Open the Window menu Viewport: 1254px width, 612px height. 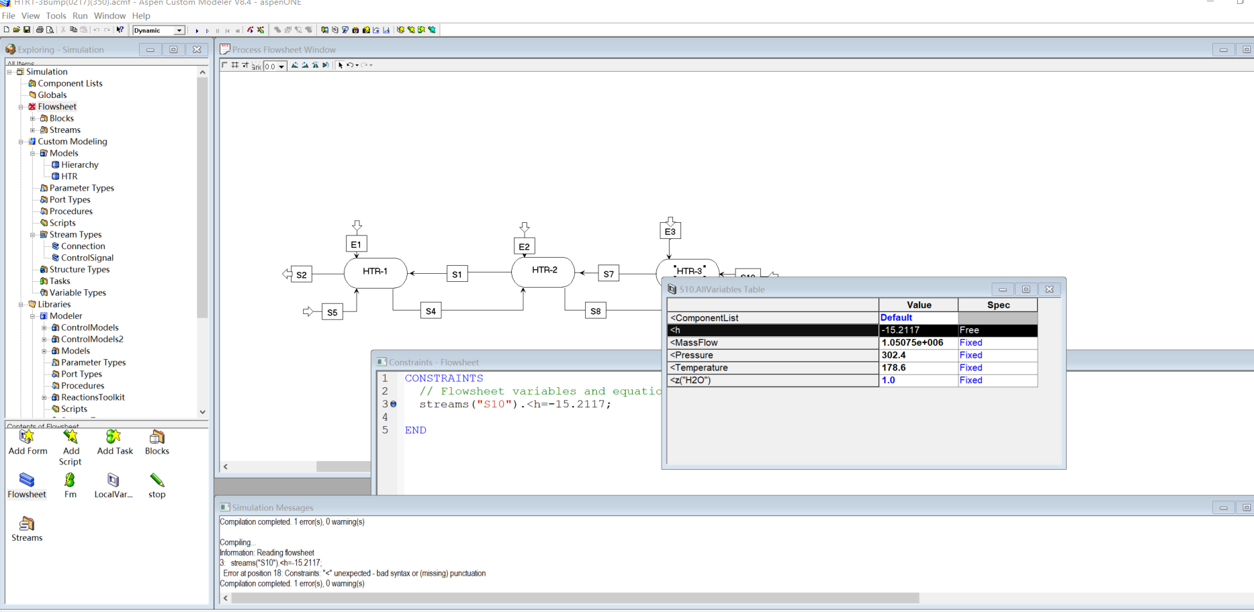coord(109,15)
